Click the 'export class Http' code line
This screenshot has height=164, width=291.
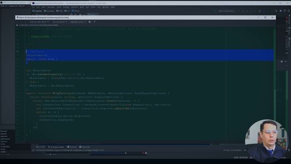(42, 59)
